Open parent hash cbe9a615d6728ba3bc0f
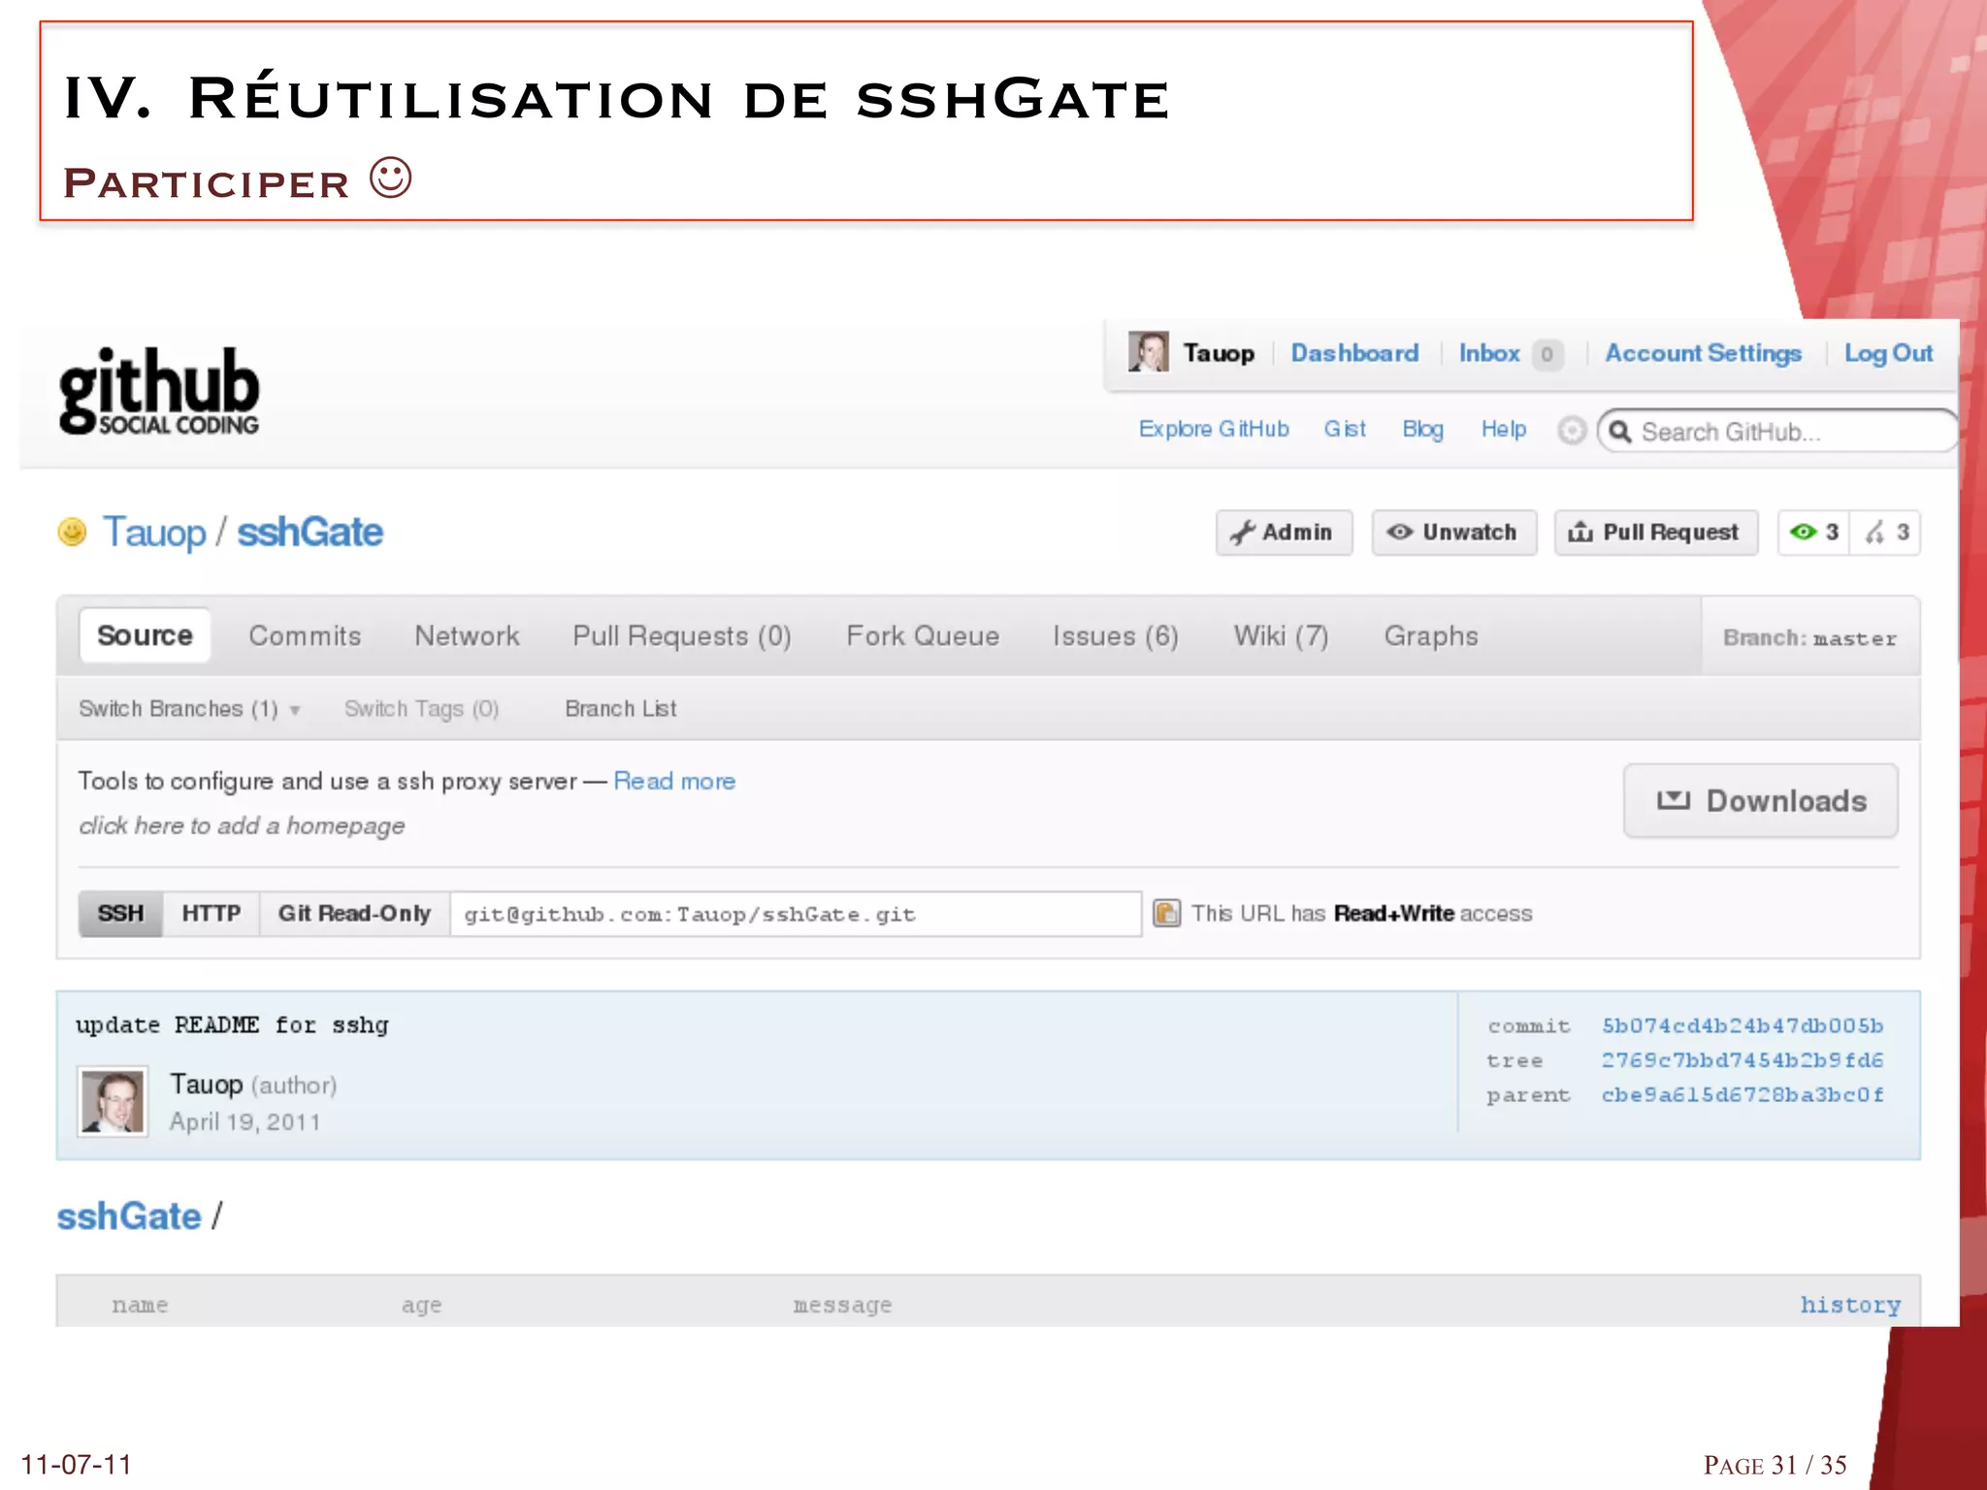 1742,1095
